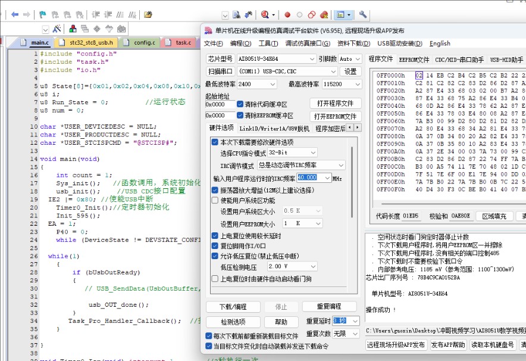The width and height of the screenshot is (526, 361).
Task: Toggle 振荡器放大增益 checkbox
Action: tap(215, 190)
